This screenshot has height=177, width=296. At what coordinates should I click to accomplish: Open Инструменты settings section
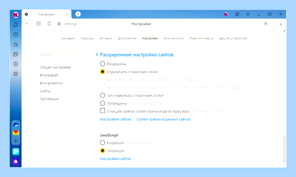coord(51,83)
